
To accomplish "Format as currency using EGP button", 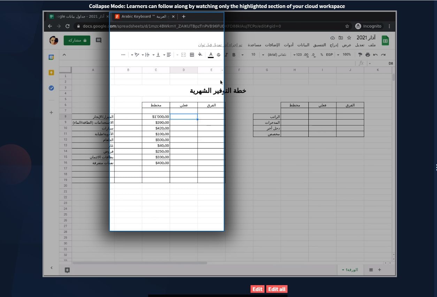I will (x=329, y=55).
